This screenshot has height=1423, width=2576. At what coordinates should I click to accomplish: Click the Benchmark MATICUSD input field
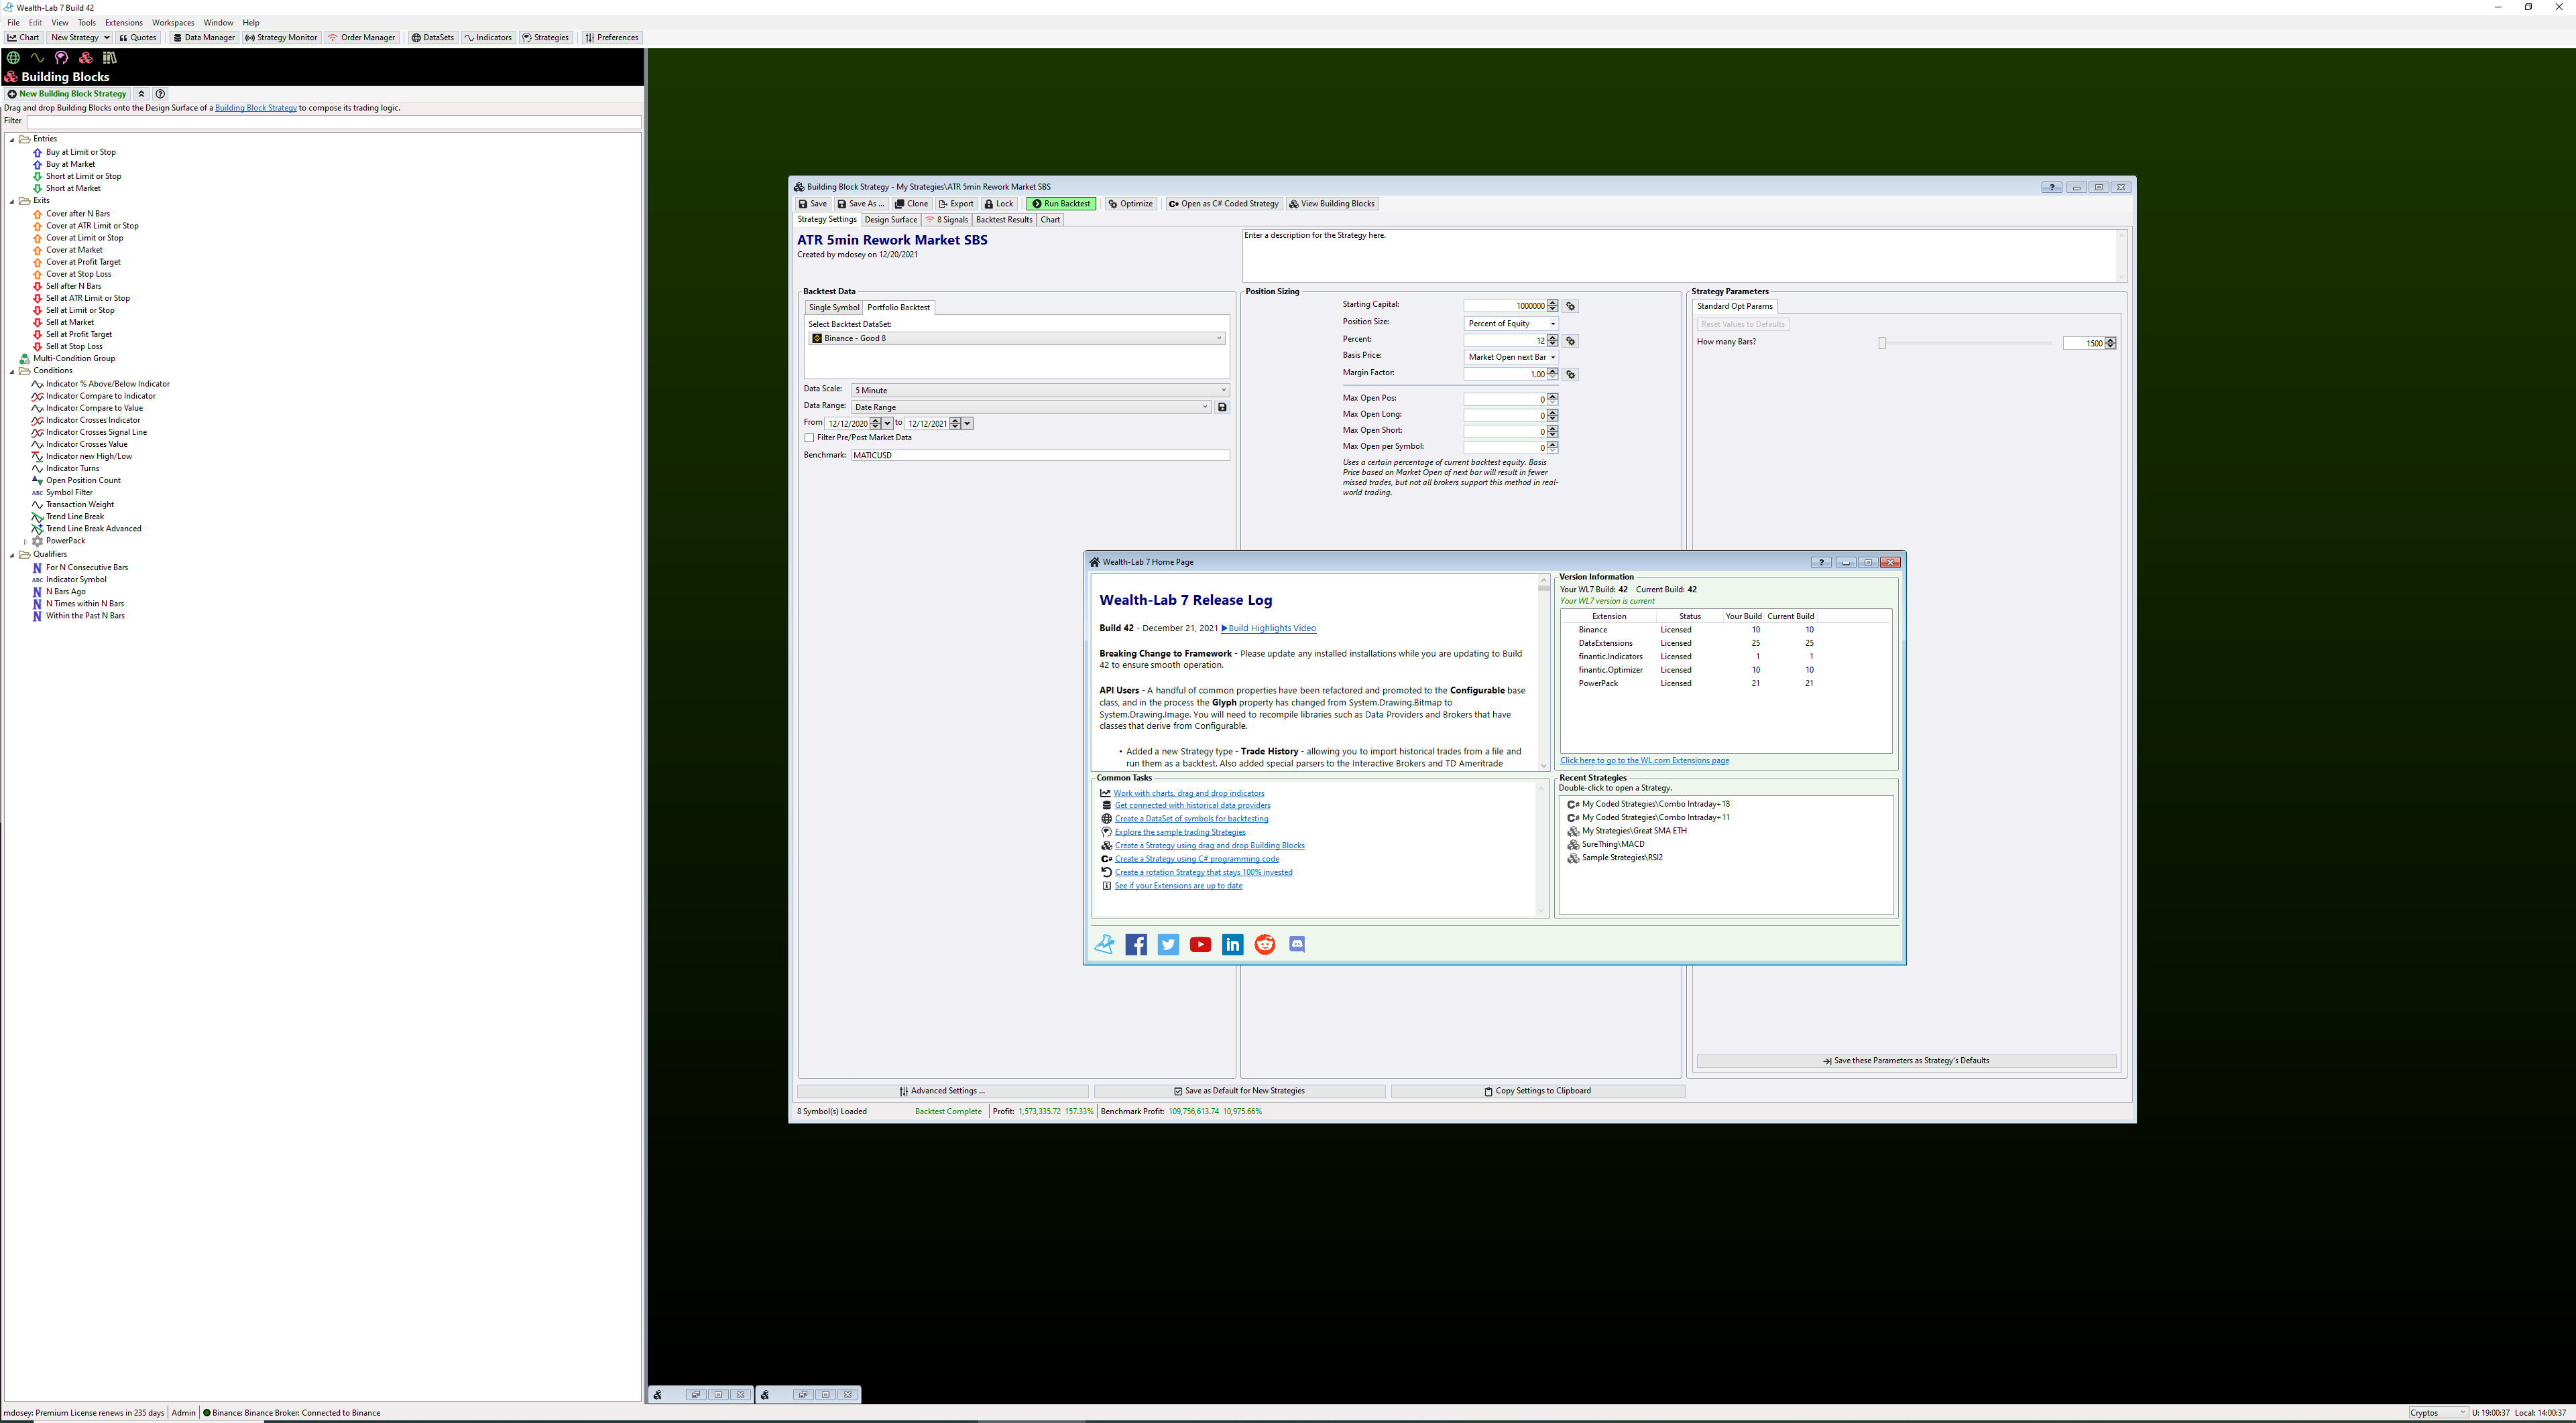1040,456
